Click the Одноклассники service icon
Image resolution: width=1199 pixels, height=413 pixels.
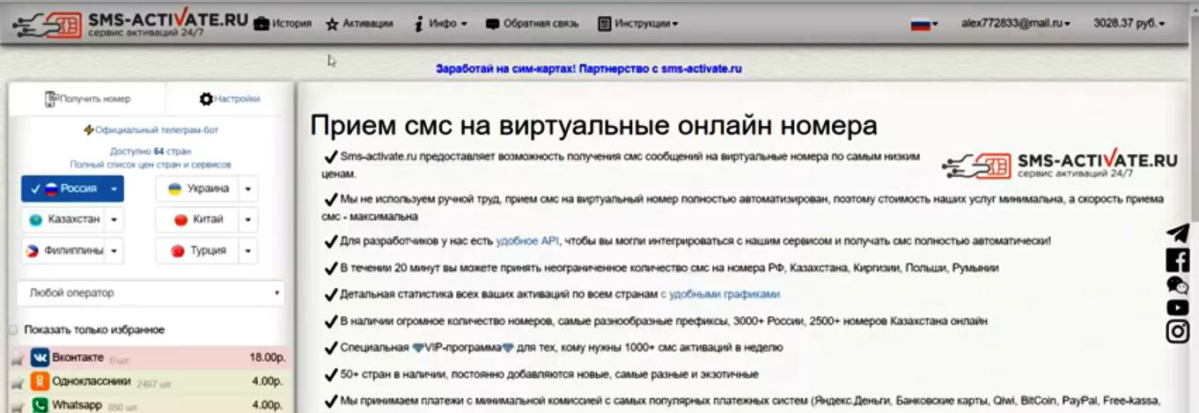click(40, 381)
